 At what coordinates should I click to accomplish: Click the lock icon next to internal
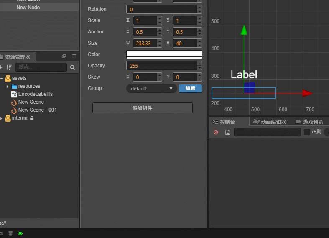tap(32, 118)
